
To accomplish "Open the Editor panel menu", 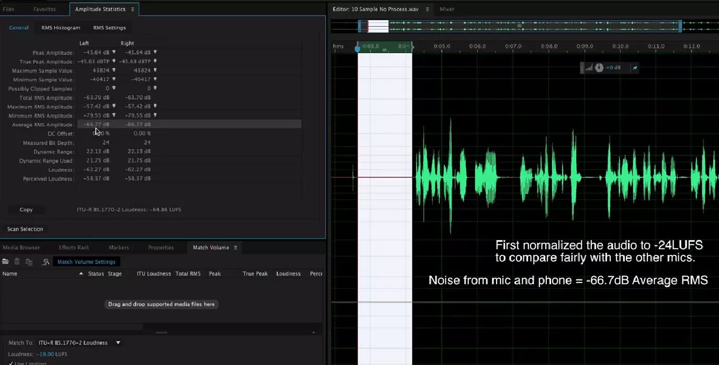I will coord(427,9).
